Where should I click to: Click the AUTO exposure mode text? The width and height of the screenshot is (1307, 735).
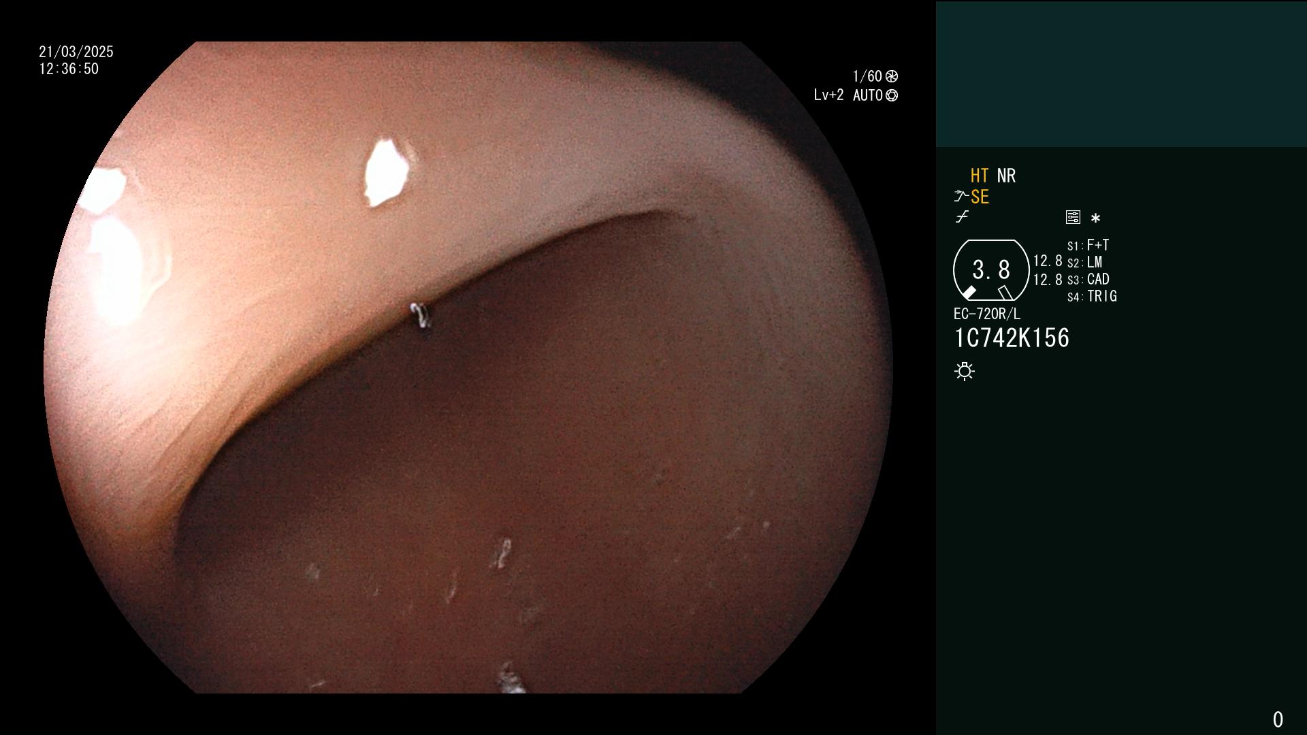(867, 95)
